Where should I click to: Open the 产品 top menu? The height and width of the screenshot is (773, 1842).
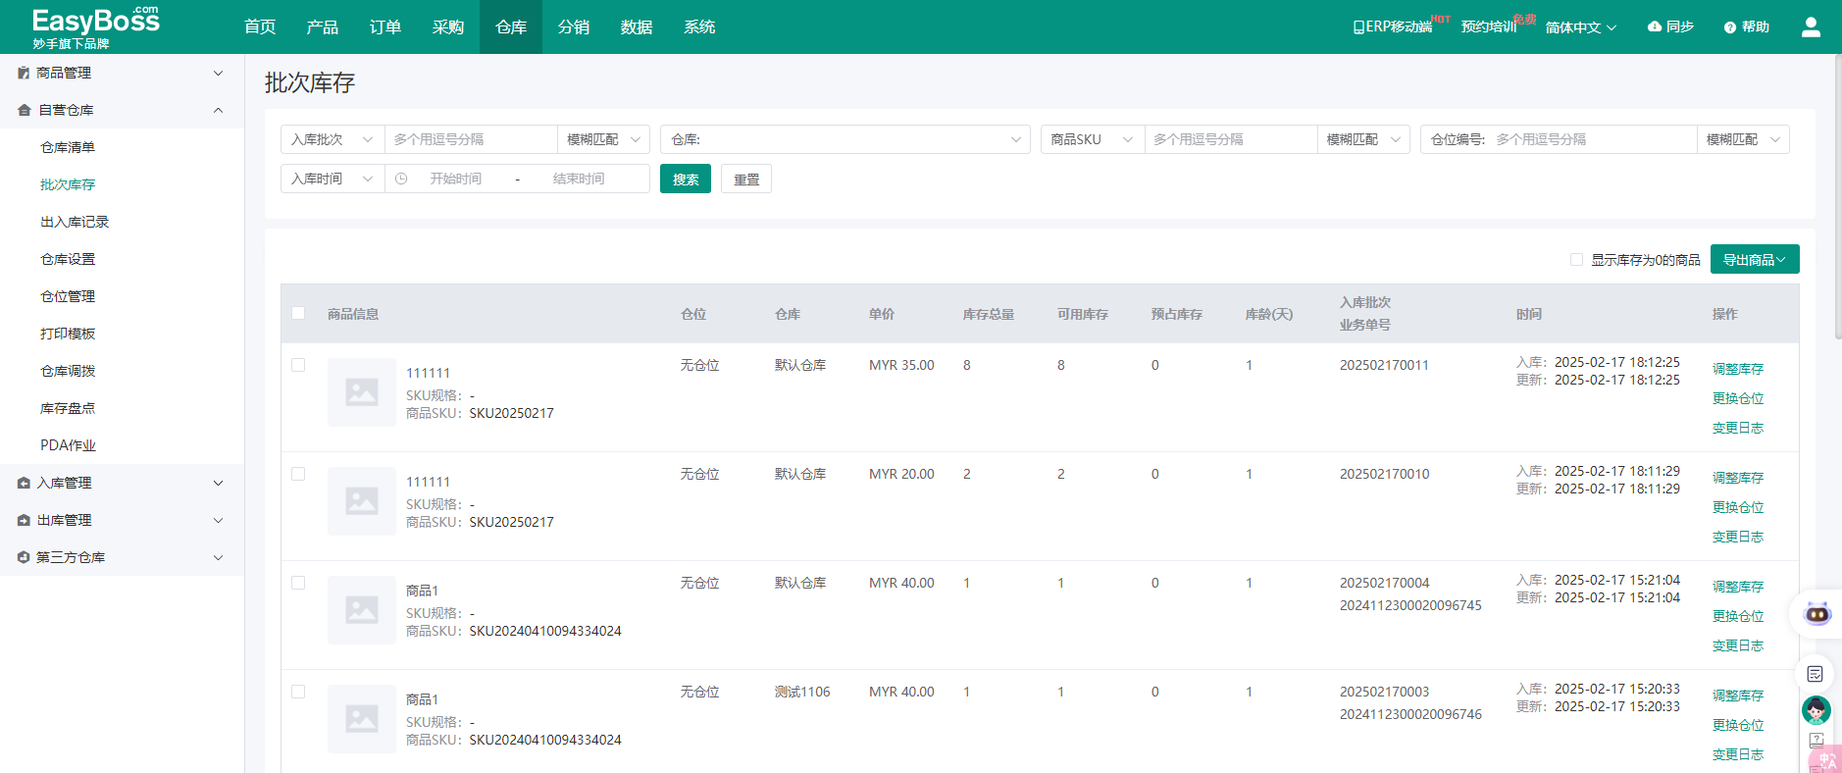click(x=323, y=26)
